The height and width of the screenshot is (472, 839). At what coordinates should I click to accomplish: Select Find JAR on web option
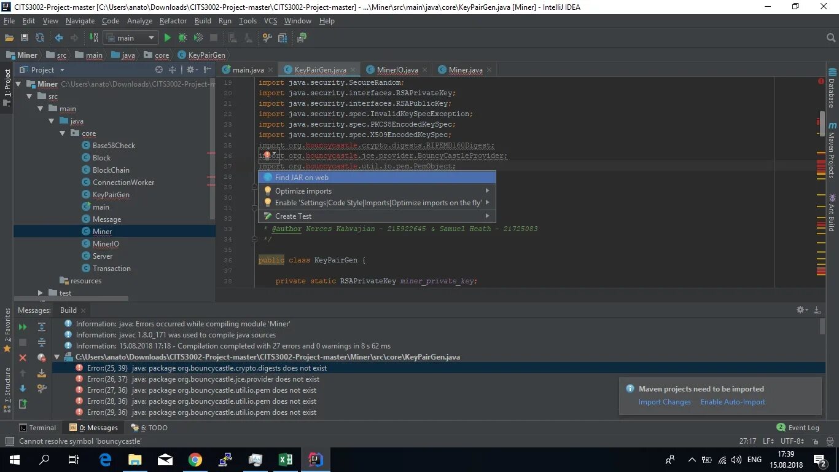click(x=377, y=178)
